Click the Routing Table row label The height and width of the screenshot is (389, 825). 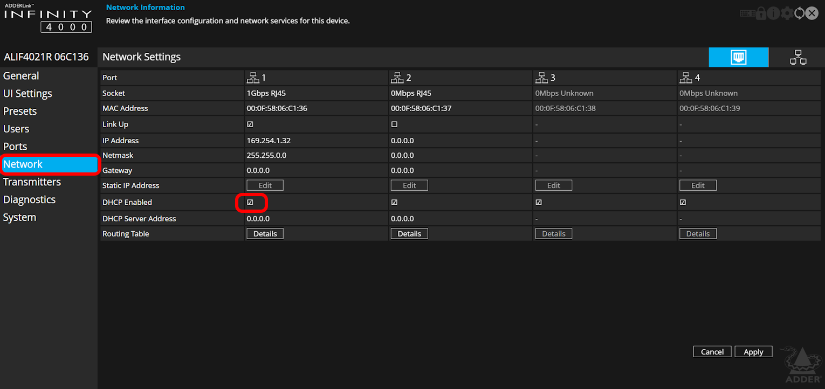click(x=126, y=234)
